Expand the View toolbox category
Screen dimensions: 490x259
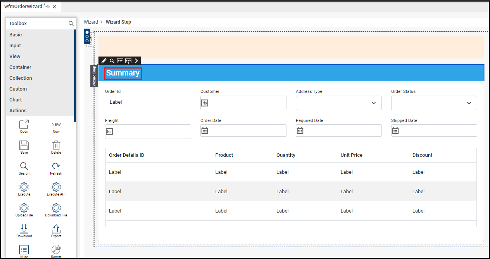(40, 57)
